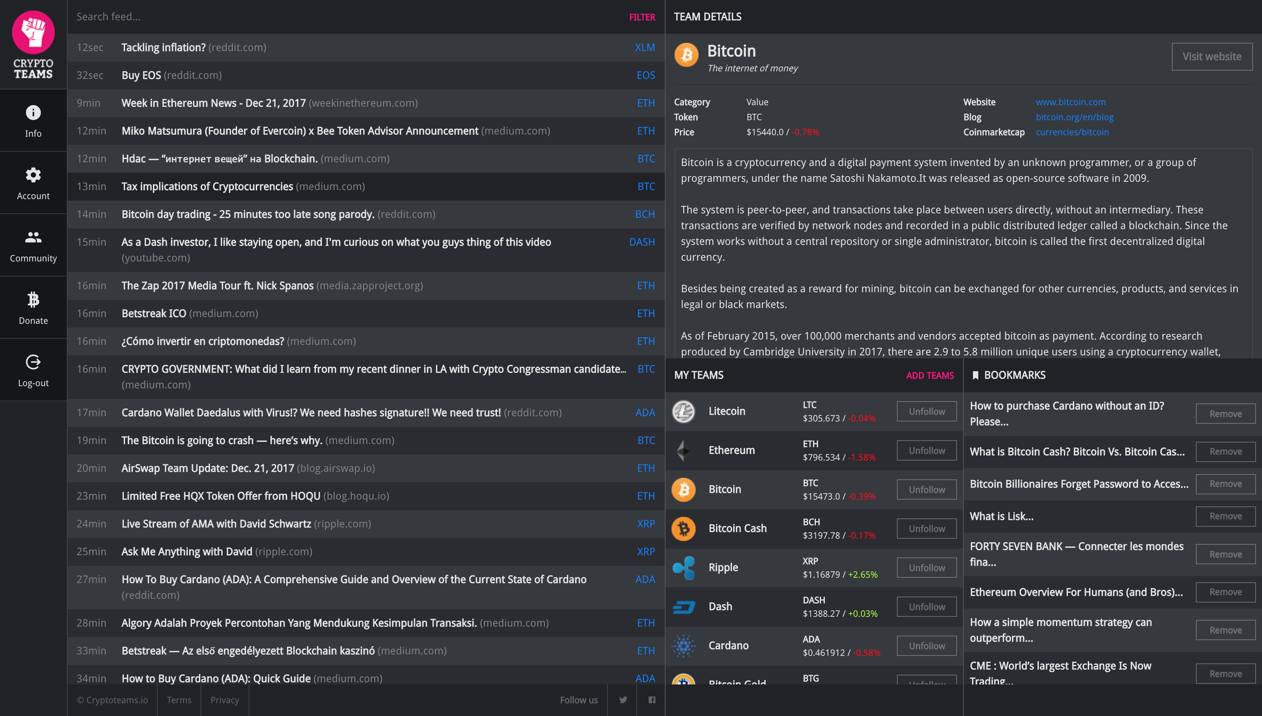Open the FILTER options

[x=642, y=17]
